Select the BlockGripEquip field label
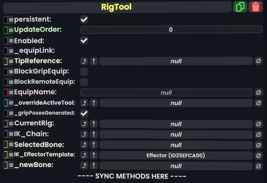Viewport: 267px width, 183px height. [x=41, y=72]
